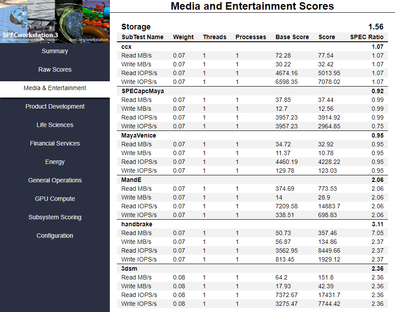Click handbrake SPEC ratio 7.05

coord(377,233)
